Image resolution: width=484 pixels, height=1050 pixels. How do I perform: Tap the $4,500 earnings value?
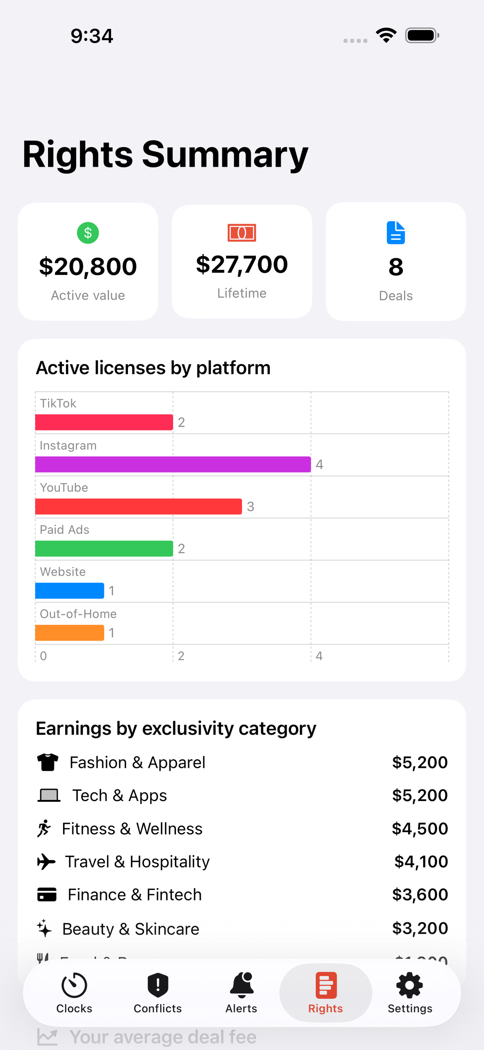[420, 829]
